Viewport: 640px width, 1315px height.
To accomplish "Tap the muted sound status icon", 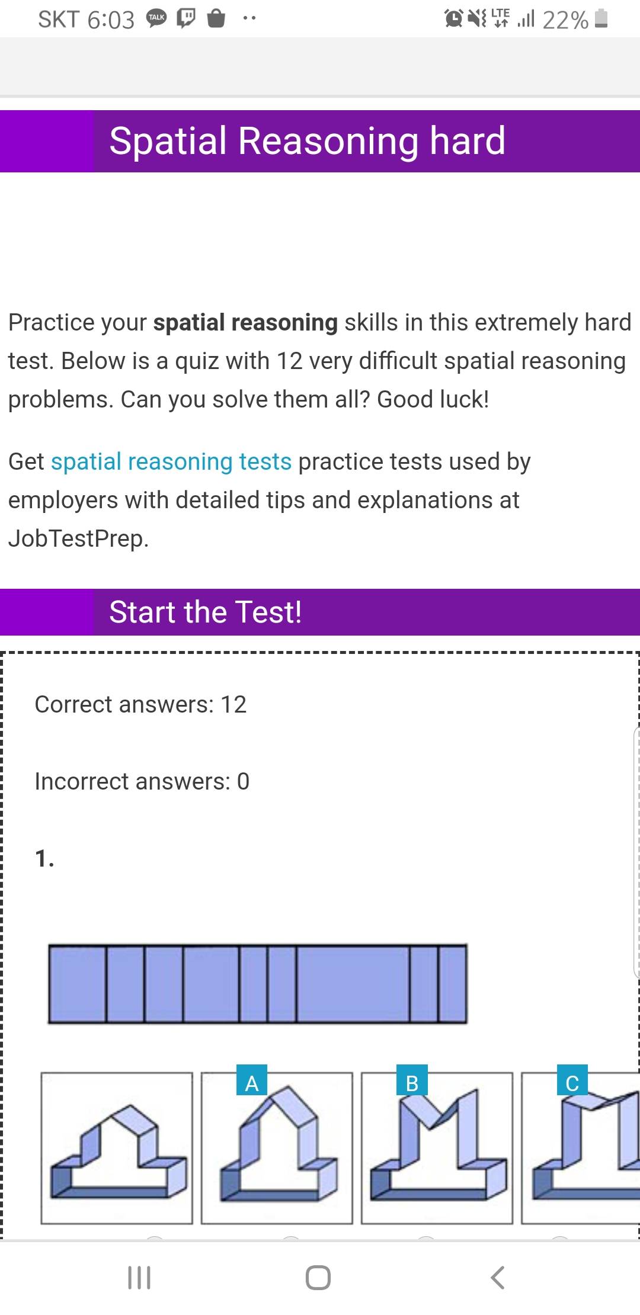I will click(x=477, y=18).
